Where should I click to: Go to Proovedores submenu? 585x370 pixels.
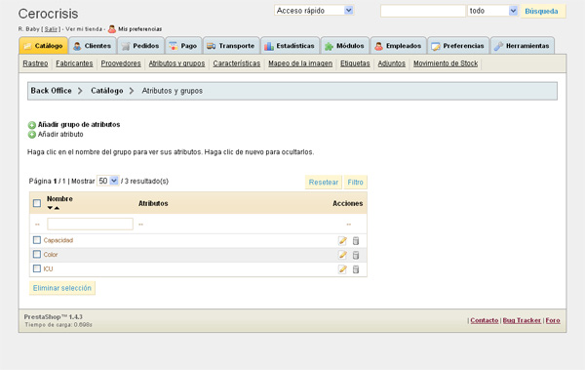pos(121,63)
